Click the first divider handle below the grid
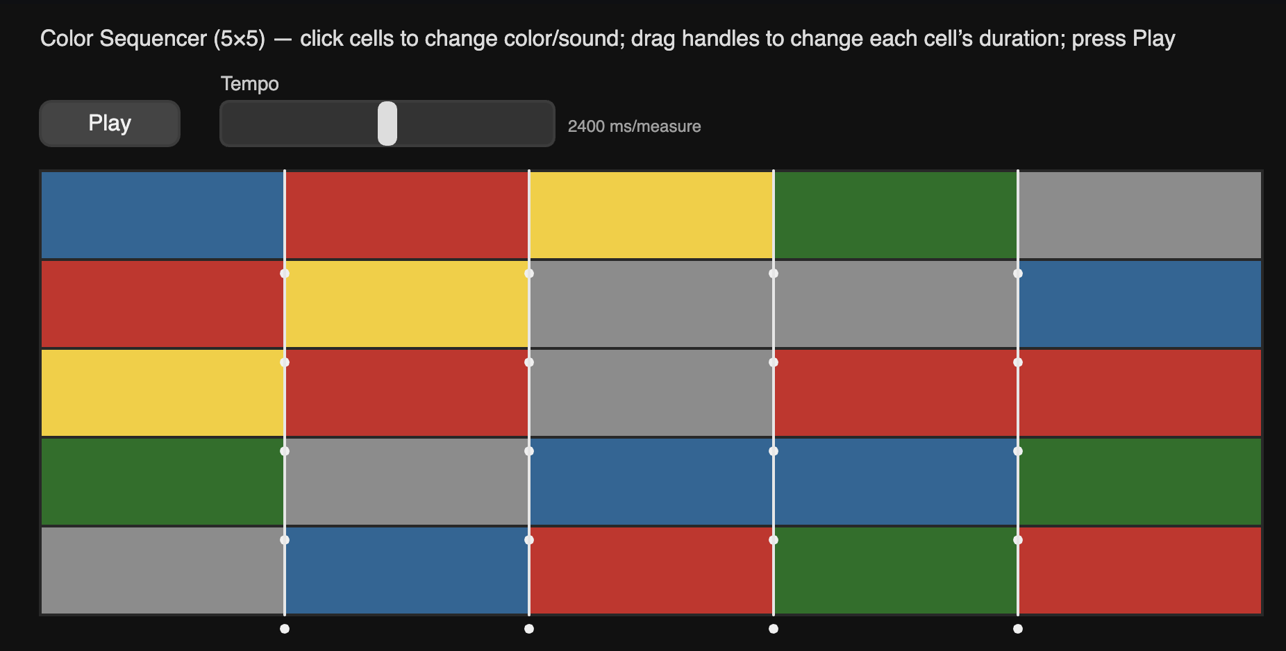Screen dimensions: 1286x651 coord(285,629)
